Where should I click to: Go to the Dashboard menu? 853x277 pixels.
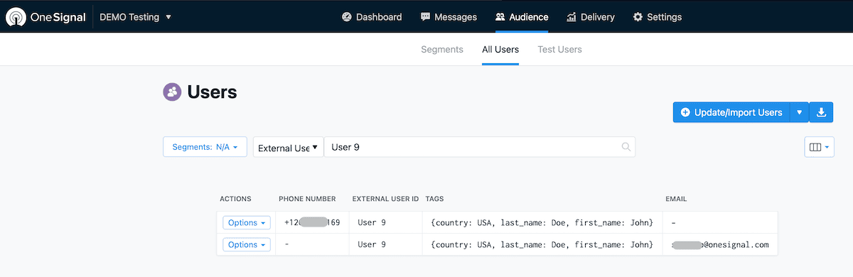pos(372,17)
